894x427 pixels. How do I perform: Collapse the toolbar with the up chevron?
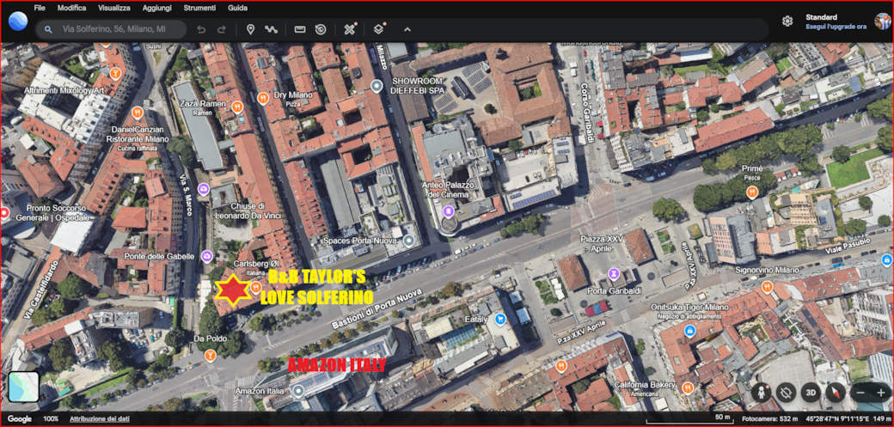coord(407,30)
